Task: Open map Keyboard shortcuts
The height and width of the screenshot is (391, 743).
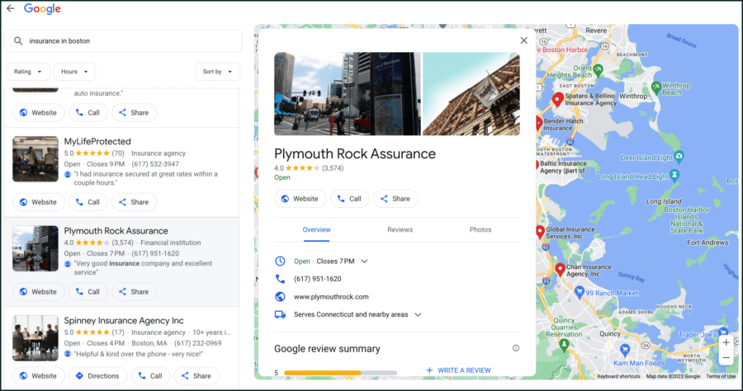Action: [x=618, y=376]
